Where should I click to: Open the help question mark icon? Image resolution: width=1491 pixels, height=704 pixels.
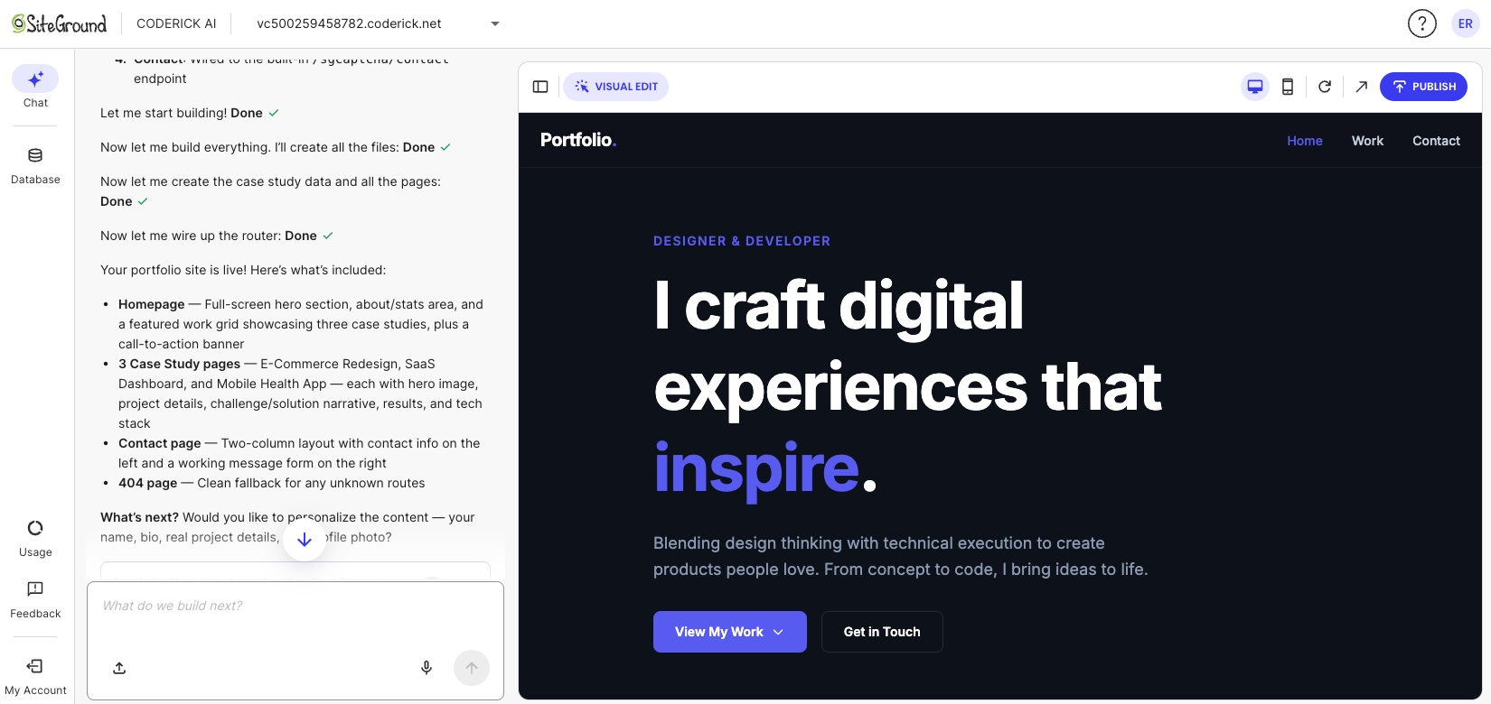pos(1421,23)
